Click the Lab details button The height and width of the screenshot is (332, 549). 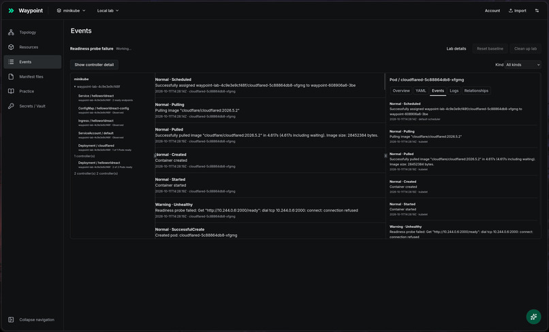point(456,48)
